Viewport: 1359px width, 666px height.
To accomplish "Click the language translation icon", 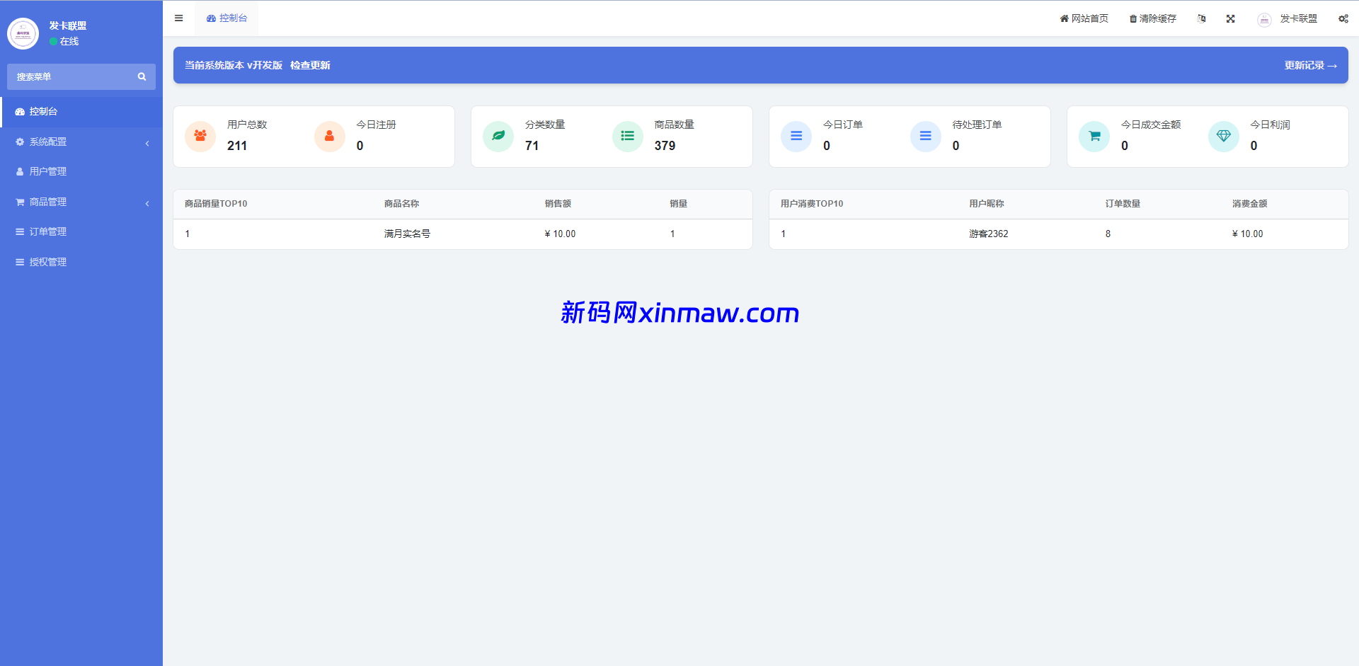I will pos(1201,19).
